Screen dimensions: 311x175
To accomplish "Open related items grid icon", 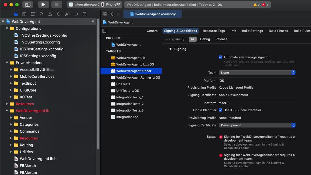I will [105, 14].
